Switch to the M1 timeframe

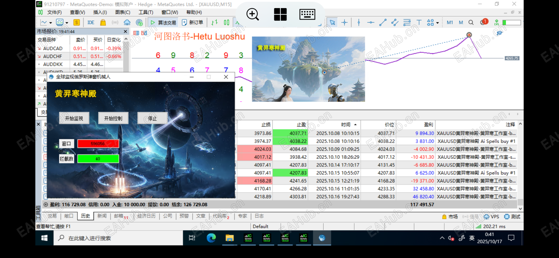coord(450,22)
